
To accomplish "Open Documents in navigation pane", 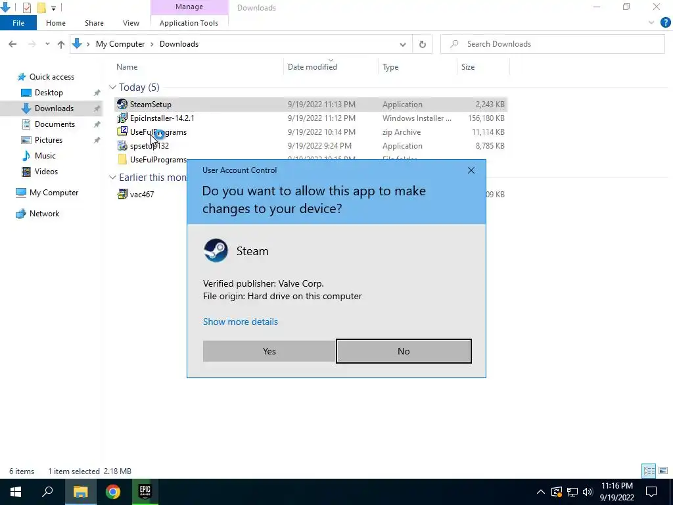I will (x=55, y=124).
